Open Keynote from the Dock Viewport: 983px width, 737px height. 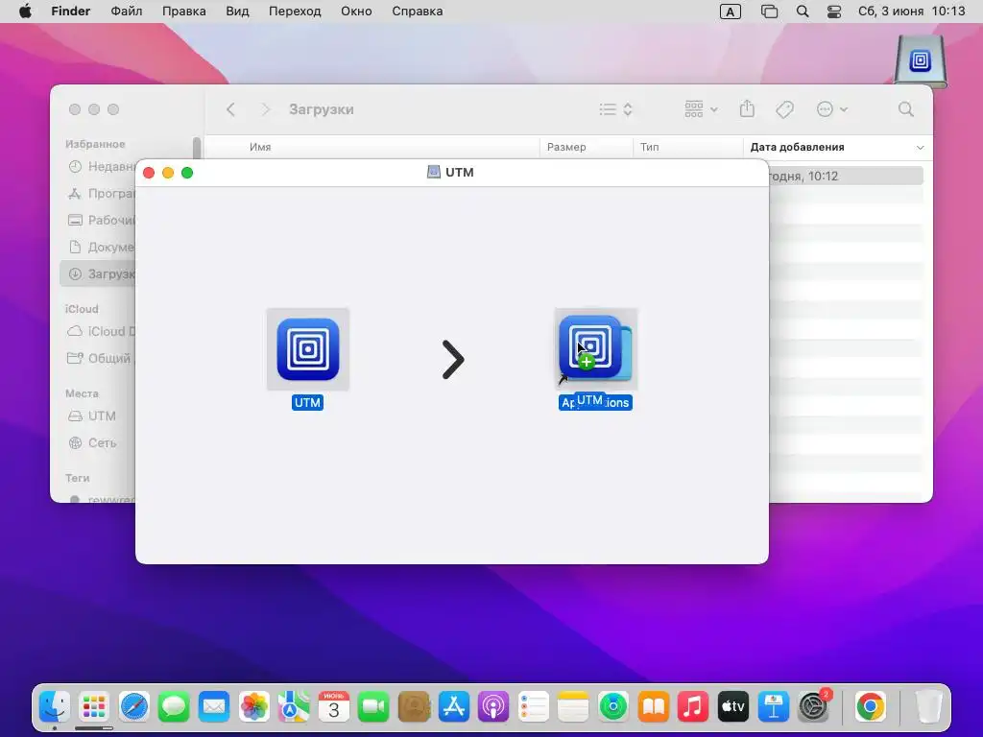pos(773,707)
